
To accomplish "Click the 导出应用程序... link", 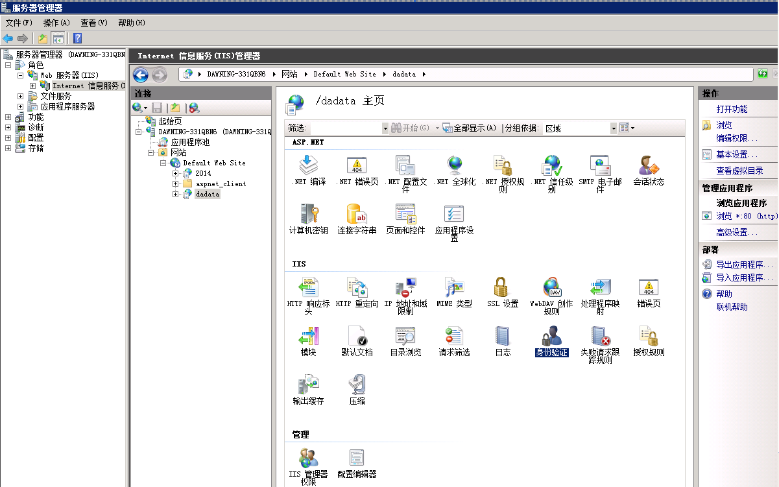I will [745, 265].
